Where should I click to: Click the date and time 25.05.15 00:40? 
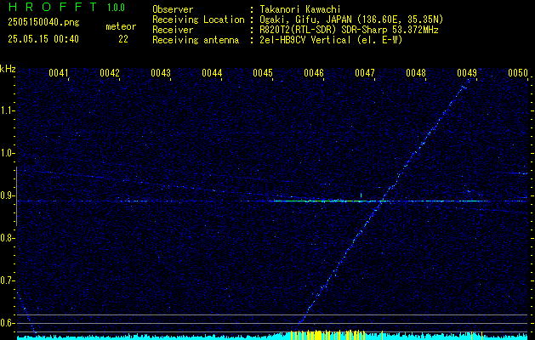(43, 39)
